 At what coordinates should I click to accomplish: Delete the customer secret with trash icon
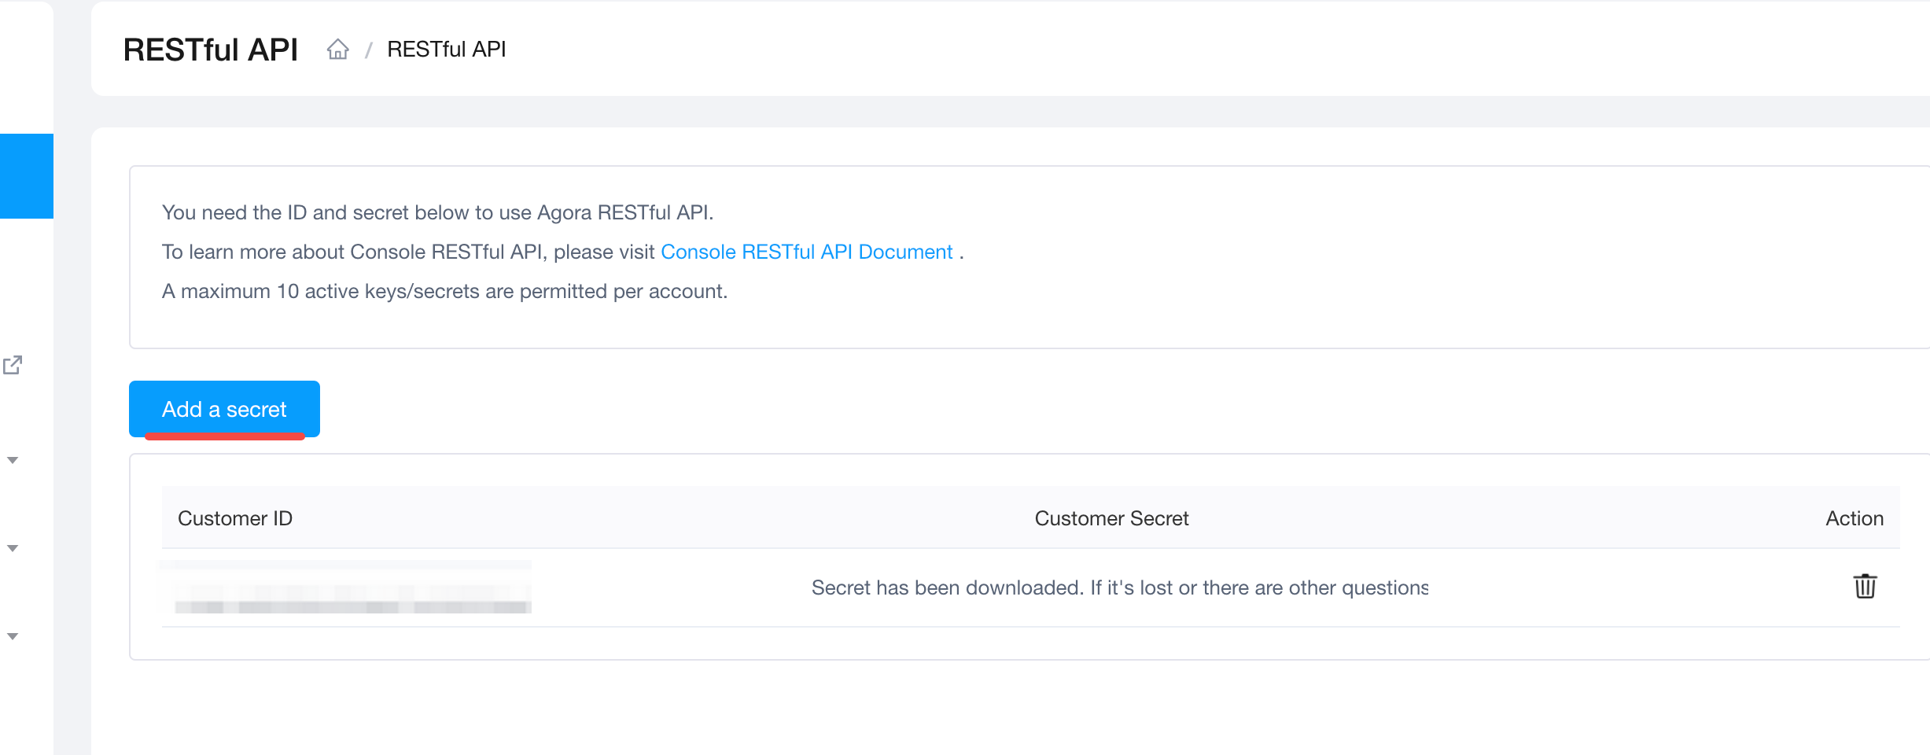(1865, 587)
